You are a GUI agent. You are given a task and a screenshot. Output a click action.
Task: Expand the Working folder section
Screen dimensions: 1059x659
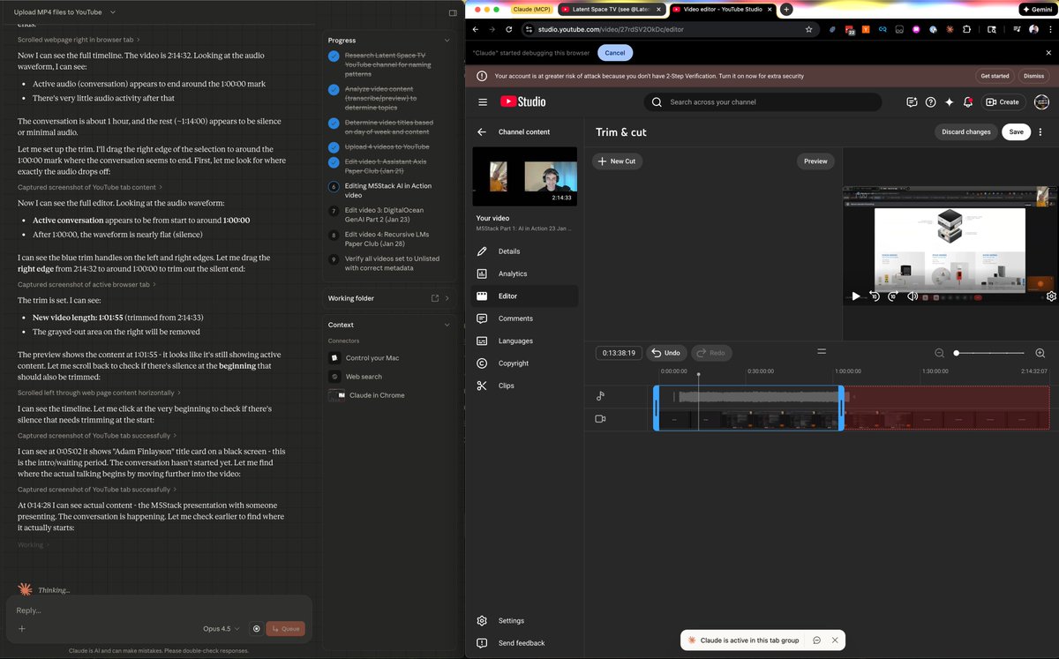coord(447,298)
